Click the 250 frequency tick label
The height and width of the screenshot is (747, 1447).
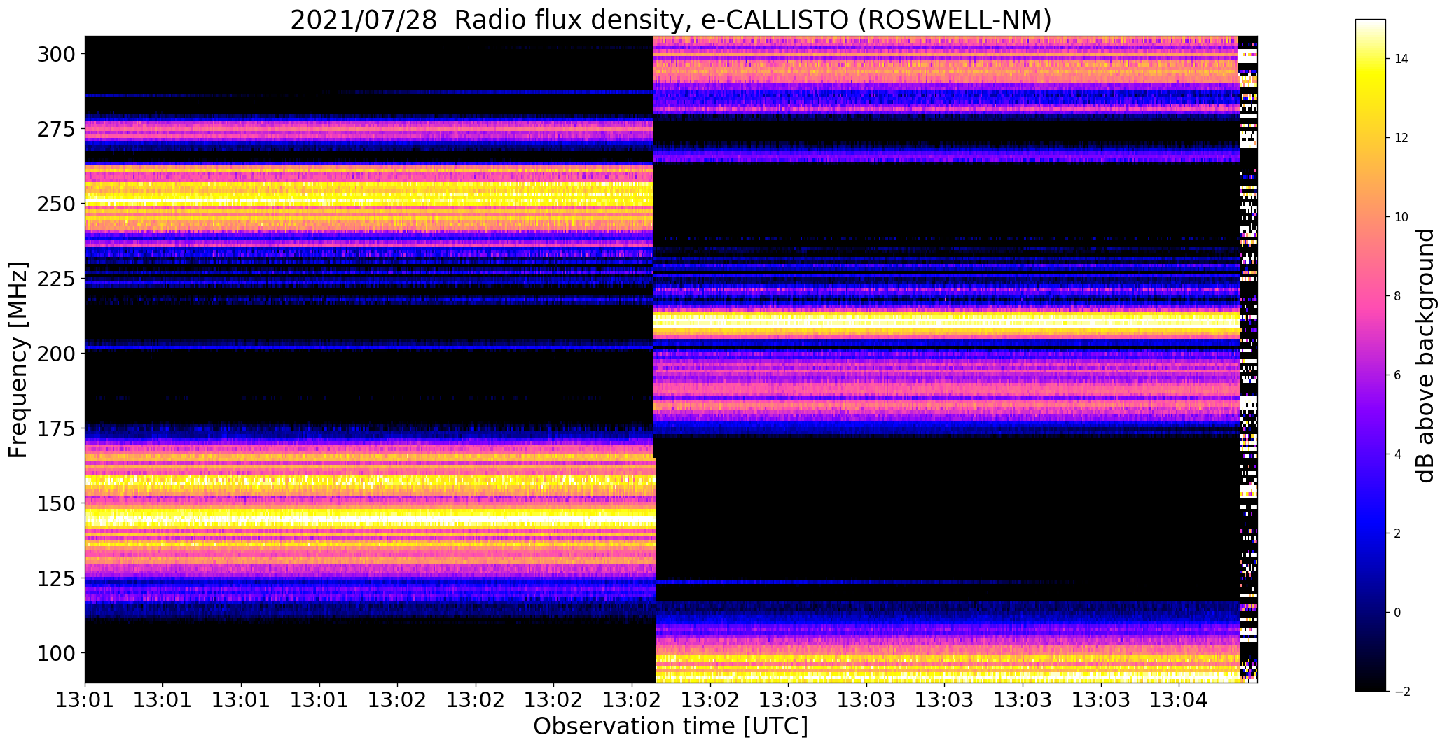pyautogui.click(x=57, y=204)
